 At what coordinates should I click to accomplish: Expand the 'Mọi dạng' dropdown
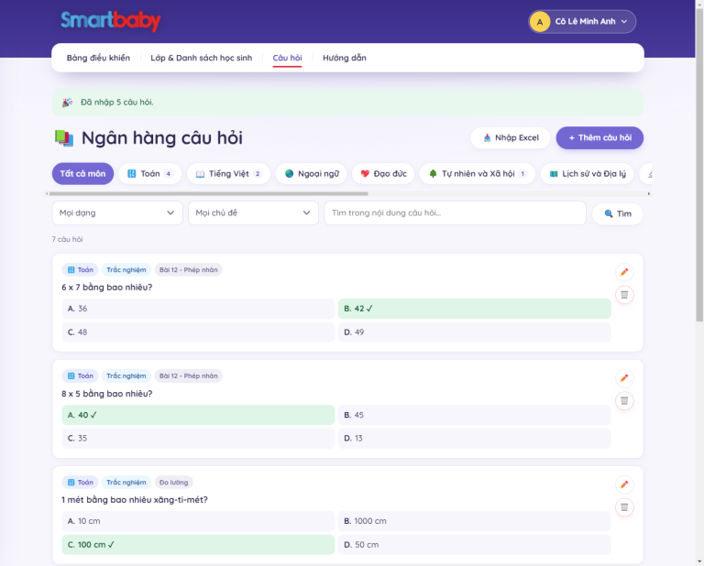click(117, 213)
